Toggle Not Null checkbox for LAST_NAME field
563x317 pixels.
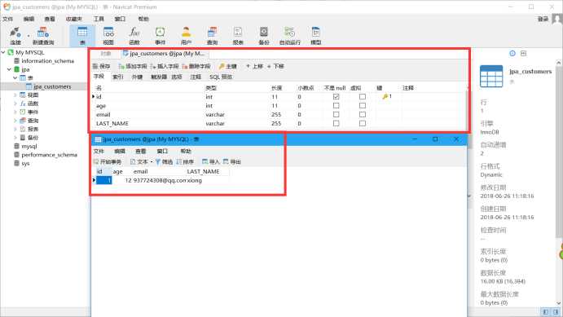click(x=336, y=124)
